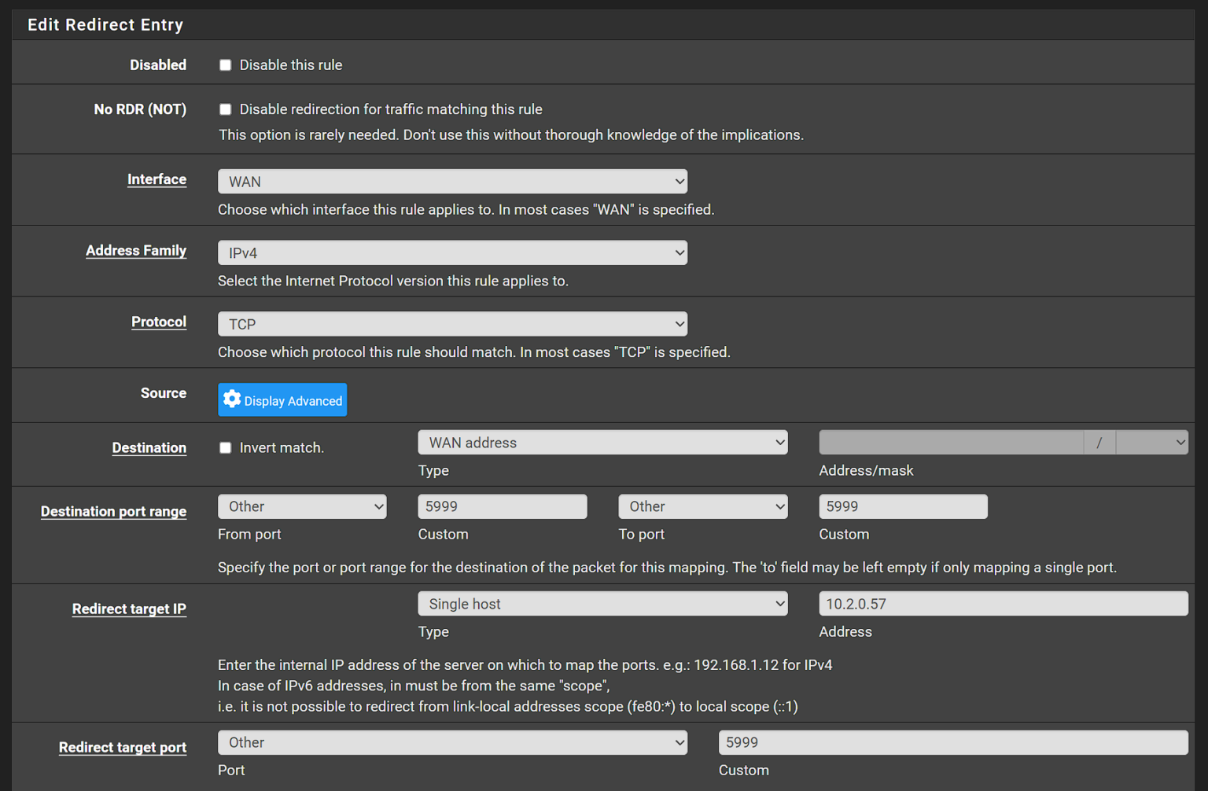Viewport: 1208px width, 791px height.
Task: Click the Redirect target port Custom field
Action: coord(952,742)
